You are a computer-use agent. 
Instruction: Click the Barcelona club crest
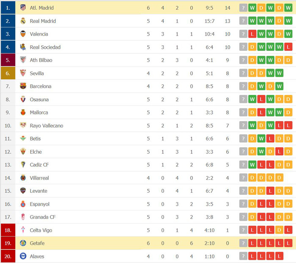[x=23, y=86]
